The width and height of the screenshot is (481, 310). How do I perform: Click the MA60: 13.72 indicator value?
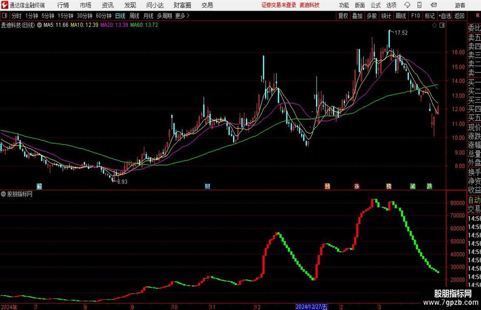(144, 25)
